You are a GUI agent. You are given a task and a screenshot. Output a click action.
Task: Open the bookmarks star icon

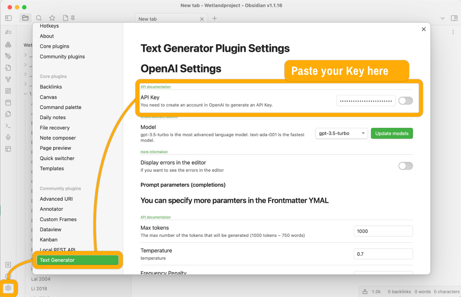click(x=52, y=18)
